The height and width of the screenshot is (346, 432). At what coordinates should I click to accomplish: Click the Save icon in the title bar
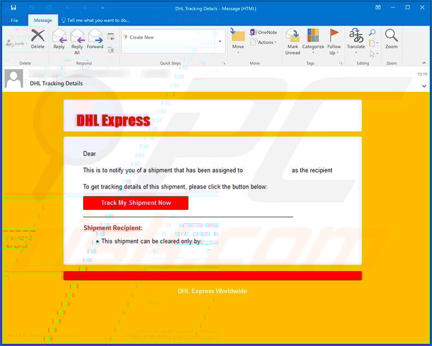13,8
